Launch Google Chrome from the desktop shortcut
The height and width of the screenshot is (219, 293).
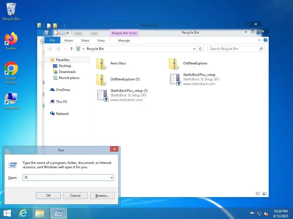(x=11, y=73)
